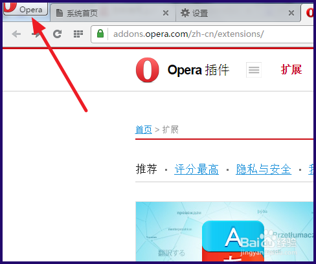Open the 扩展 navigation item
The width and height of the screenshot is (316, 264).
(291, 70)
